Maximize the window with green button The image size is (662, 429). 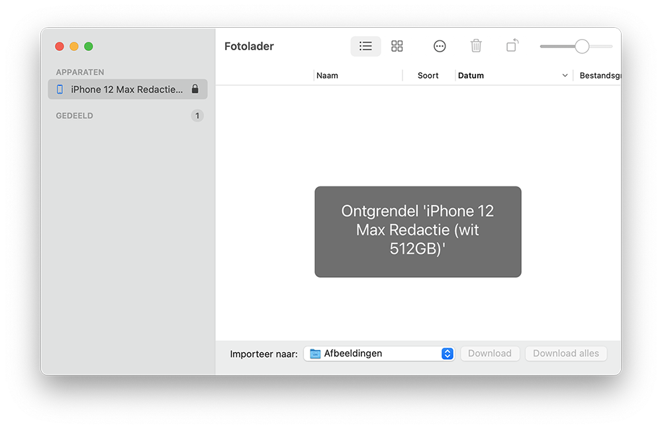(88, 46)
